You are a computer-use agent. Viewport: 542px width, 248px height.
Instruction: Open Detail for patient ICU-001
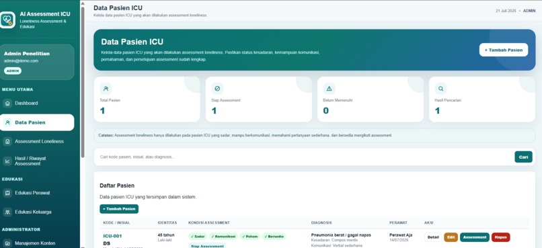pyautogui.click(x=433, y=237)
